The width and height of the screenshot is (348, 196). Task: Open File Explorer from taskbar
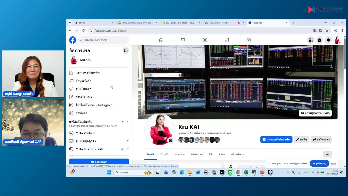point(190,172)
